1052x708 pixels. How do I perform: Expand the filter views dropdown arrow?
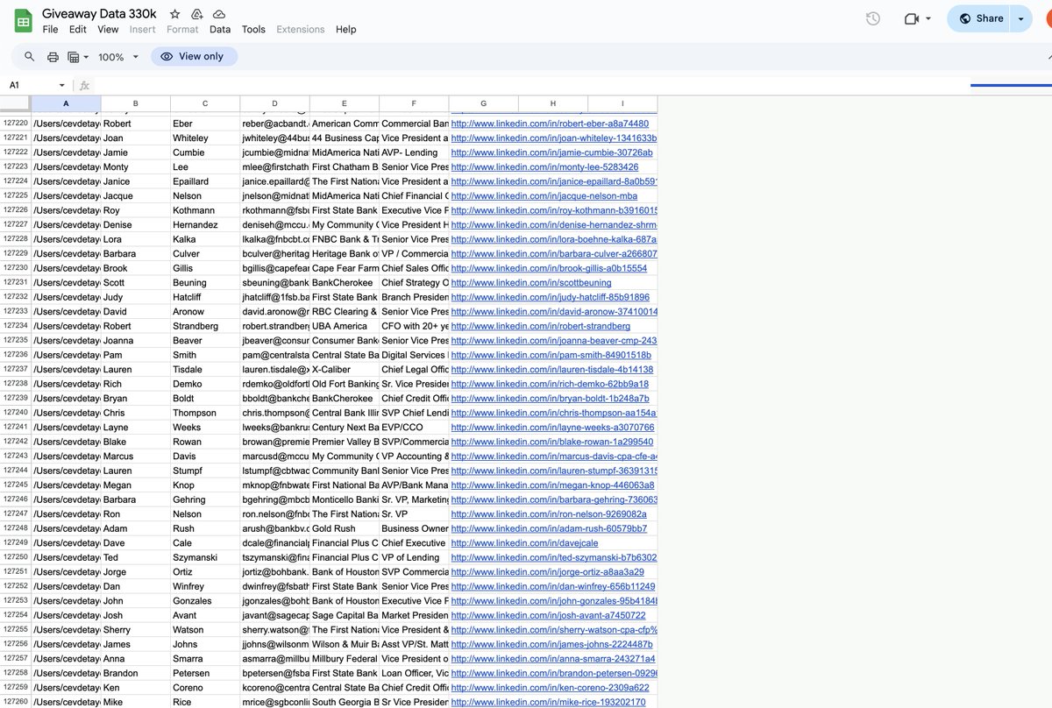click(x=86, y=57)
